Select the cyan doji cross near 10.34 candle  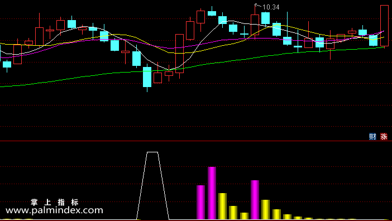[x=244, y=33]
